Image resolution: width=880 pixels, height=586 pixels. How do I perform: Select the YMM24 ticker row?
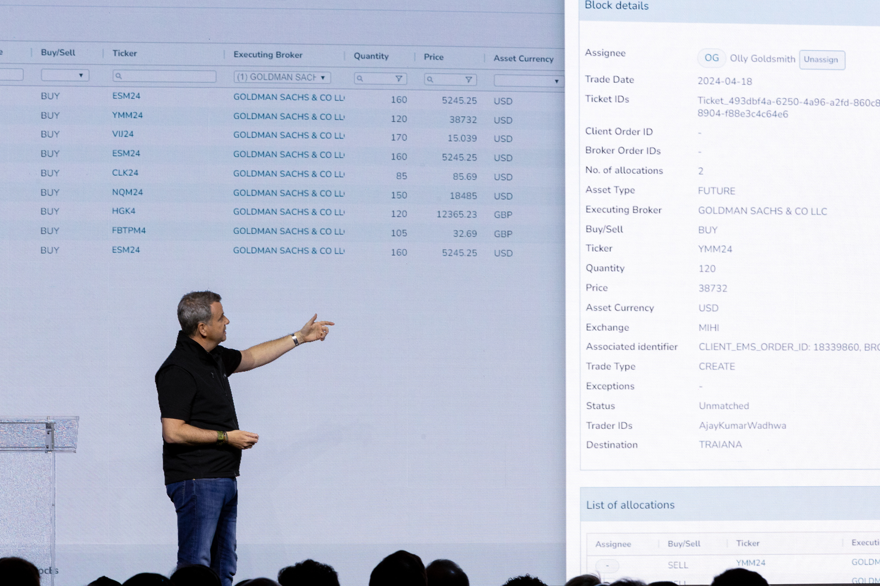127,115
